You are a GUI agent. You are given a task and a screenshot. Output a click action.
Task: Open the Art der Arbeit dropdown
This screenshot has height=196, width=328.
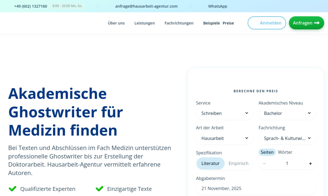tap(224, 138)
